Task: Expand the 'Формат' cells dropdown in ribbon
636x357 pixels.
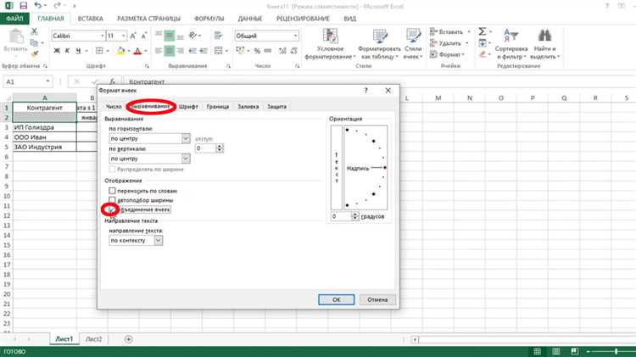Action: [x=463, y=54]
